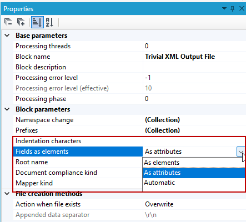The height and width of the screenshot is (222, 246).
Task: Select the Root name property label
Action: point(32,162)
